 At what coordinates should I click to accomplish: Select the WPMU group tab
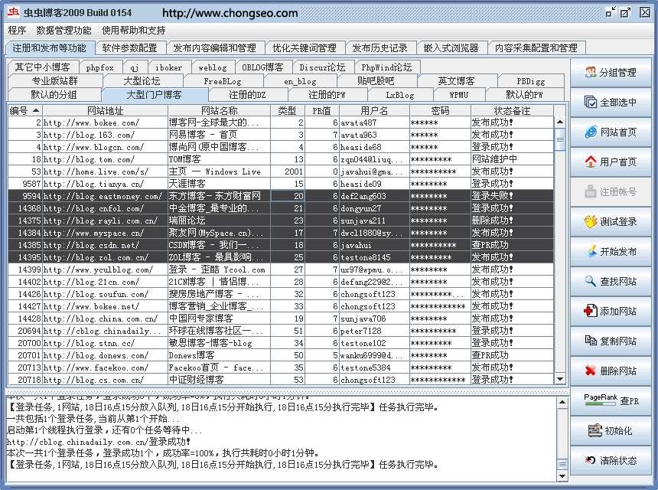point(458,94)
